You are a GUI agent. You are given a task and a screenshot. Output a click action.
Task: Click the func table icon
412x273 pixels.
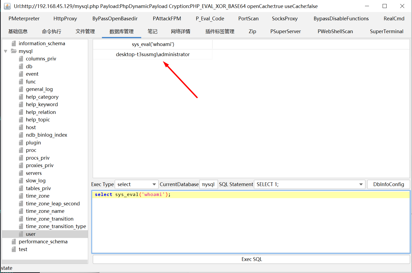21,82
